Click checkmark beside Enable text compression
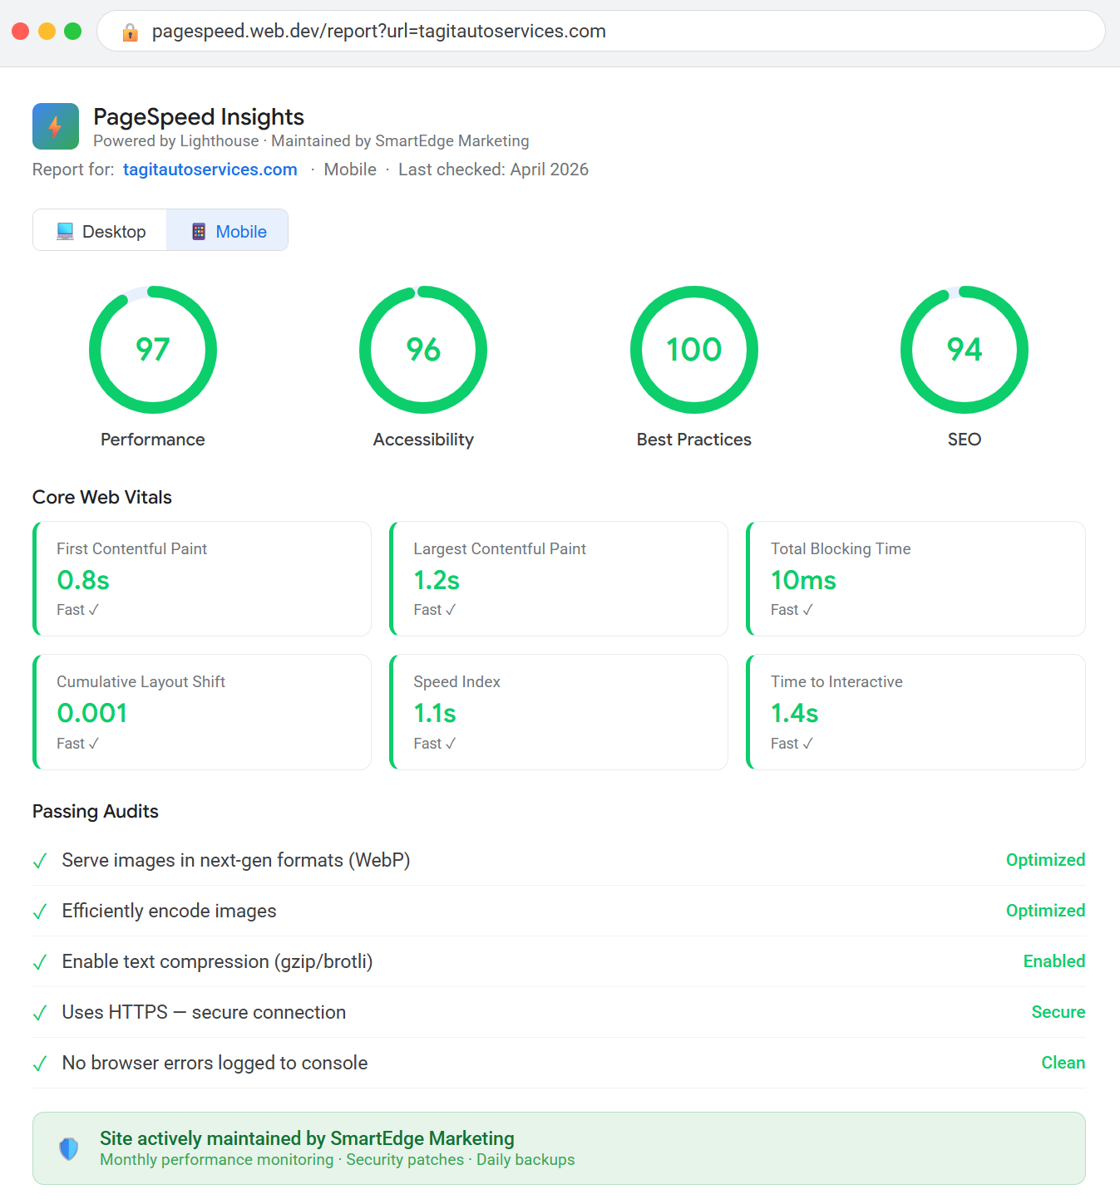 pos(39,962)
